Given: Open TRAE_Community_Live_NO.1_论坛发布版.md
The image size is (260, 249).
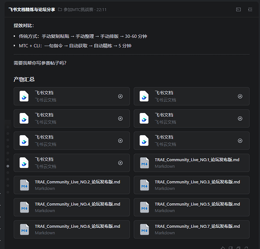Looking at the screenshot, I should point(191,163).
